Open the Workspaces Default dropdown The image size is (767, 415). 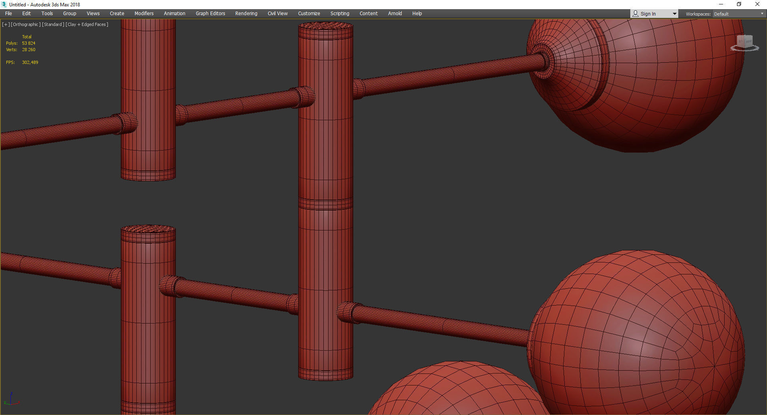(x=739, y=14)
